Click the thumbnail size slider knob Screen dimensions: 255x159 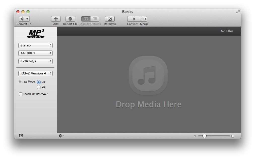(x=204, y=136)
